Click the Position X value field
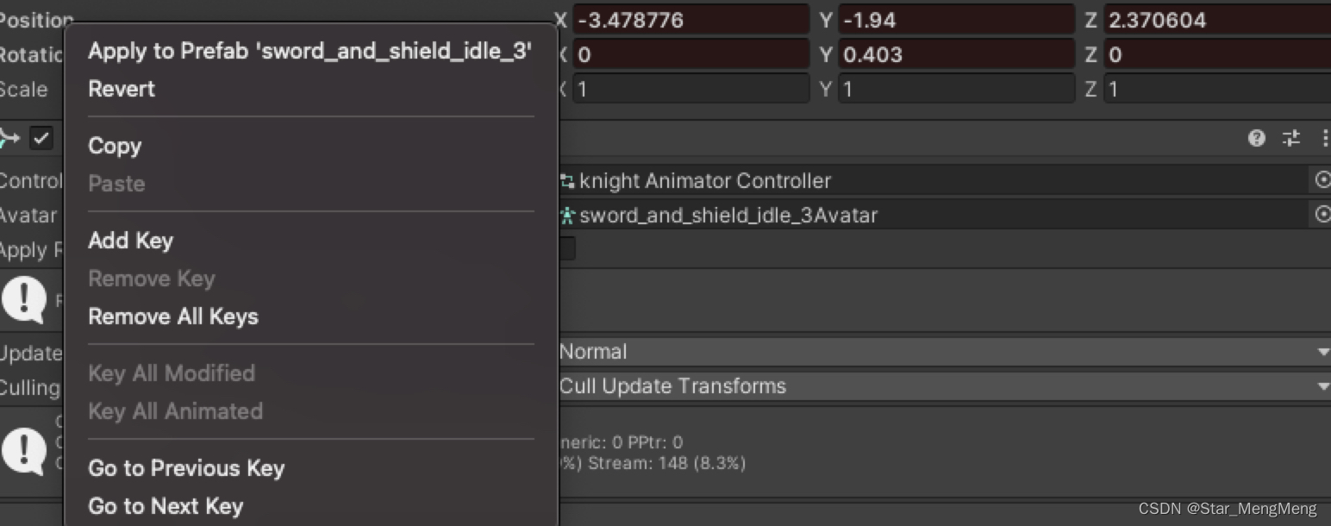This screenshot has height=526, width=1331. (x=690, y=20)
